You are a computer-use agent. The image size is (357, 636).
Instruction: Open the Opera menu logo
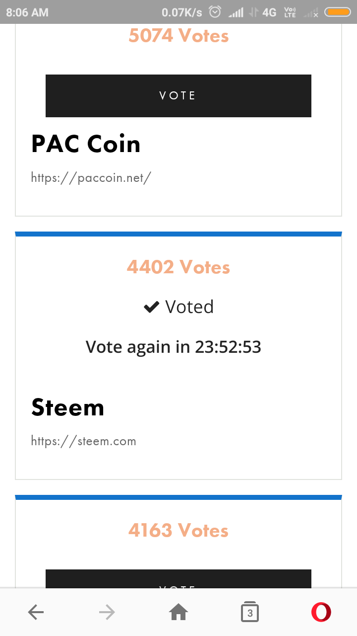coord(321,612)
